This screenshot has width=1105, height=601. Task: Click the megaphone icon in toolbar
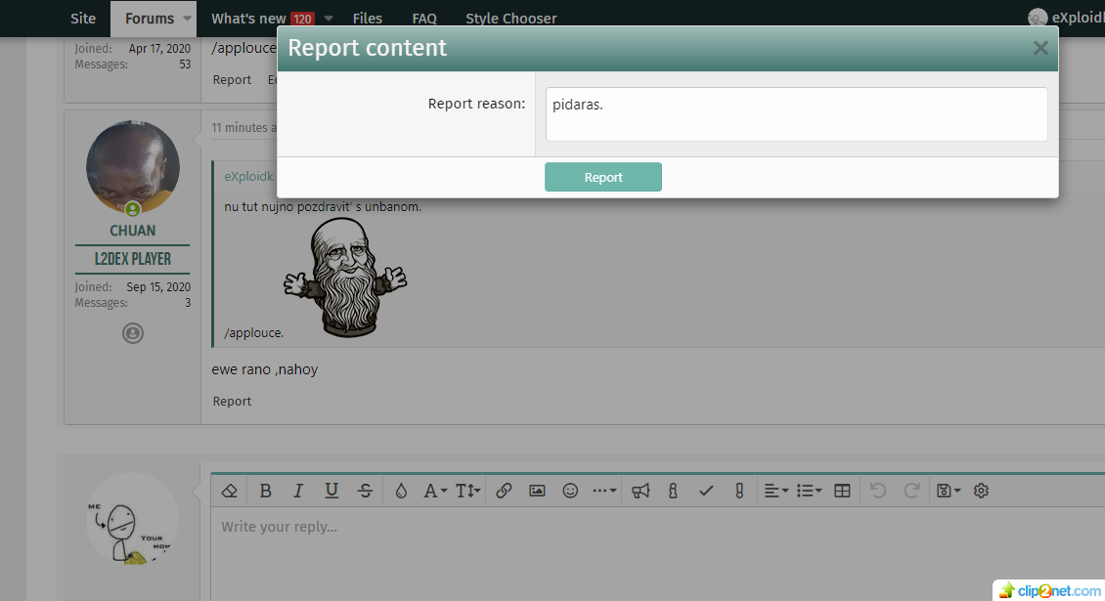click(641, 491)
